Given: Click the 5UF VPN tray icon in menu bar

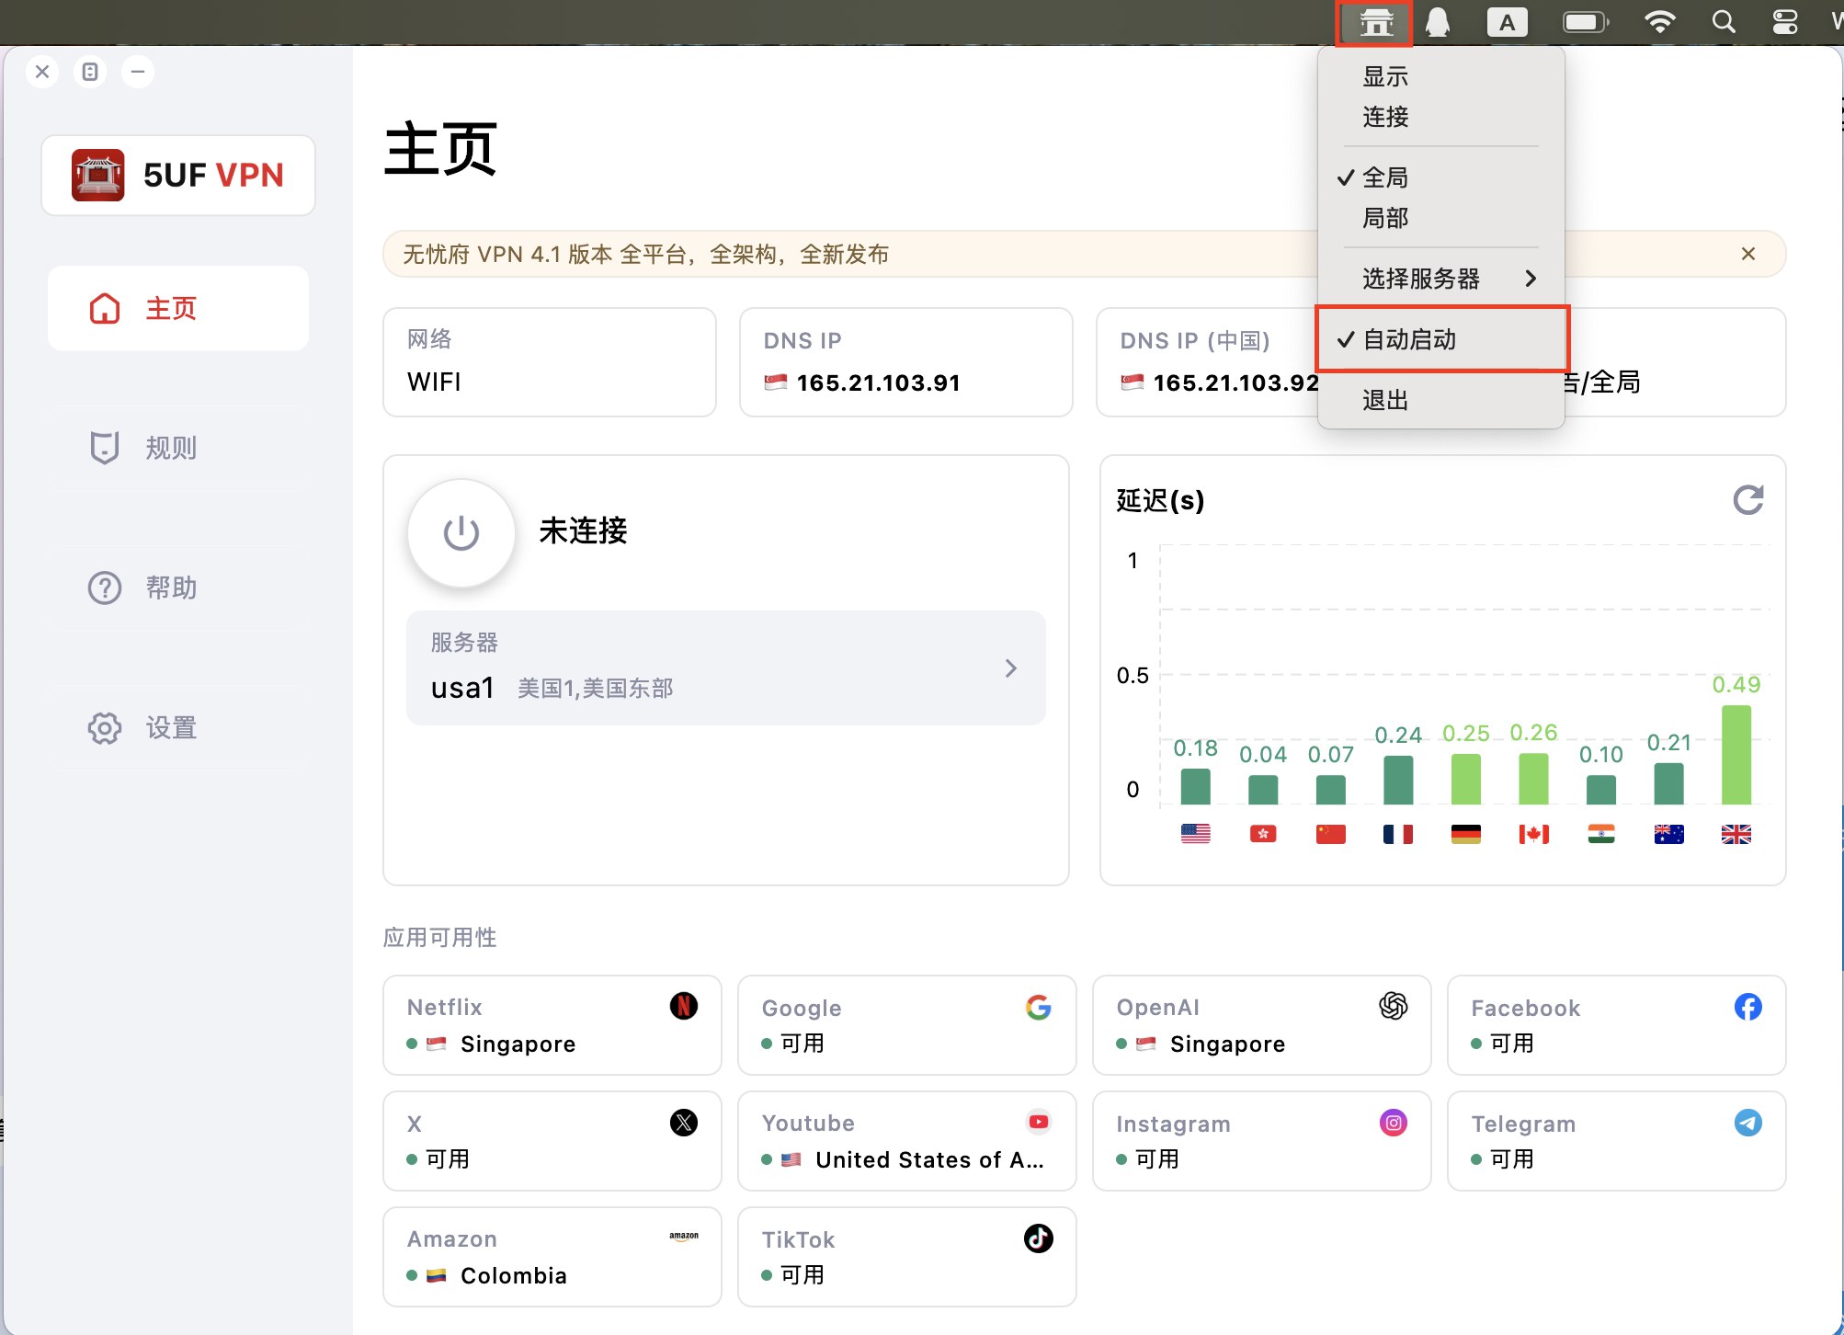Looking at the screenshot, I should pos(1375,22).
